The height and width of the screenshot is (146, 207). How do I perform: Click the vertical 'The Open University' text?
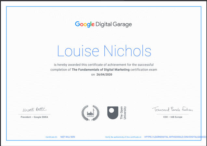(123, 113)
